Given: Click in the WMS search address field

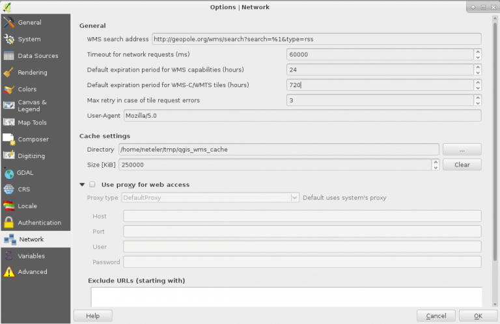Looking at the screenshot, I should pyautogui.click(x=316, y=39).
